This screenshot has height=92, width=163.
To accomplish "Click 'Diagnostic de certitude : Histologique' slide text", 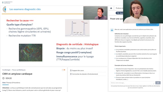I will (x=77, y=44).
